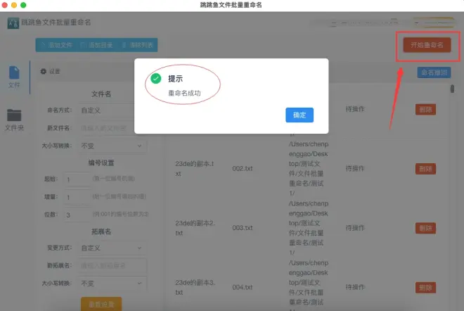Image resolution: width=464 pixels, height=311 pixels.
Task: Click the 重命名成功 message text
Action: point(184,93)
